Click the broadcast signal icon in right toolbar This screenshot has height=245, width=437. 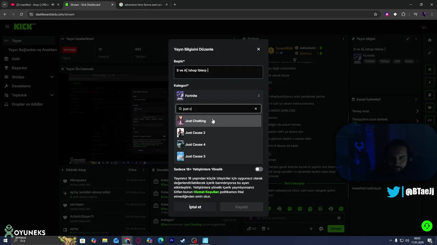[x=429, y=120]
